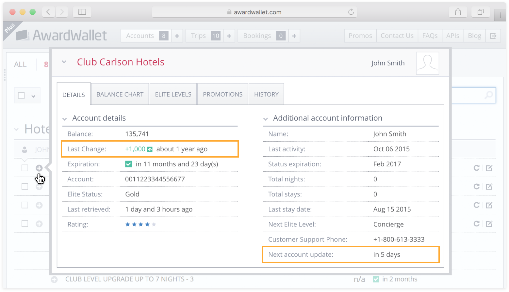Open the Blog page
This screenshot has width=509, height=292.
coord(474,36)
